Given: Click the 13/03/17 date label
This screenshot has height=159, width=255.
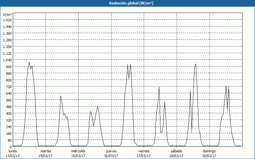Looking at the screenshot, I should [x=13, y=156].
